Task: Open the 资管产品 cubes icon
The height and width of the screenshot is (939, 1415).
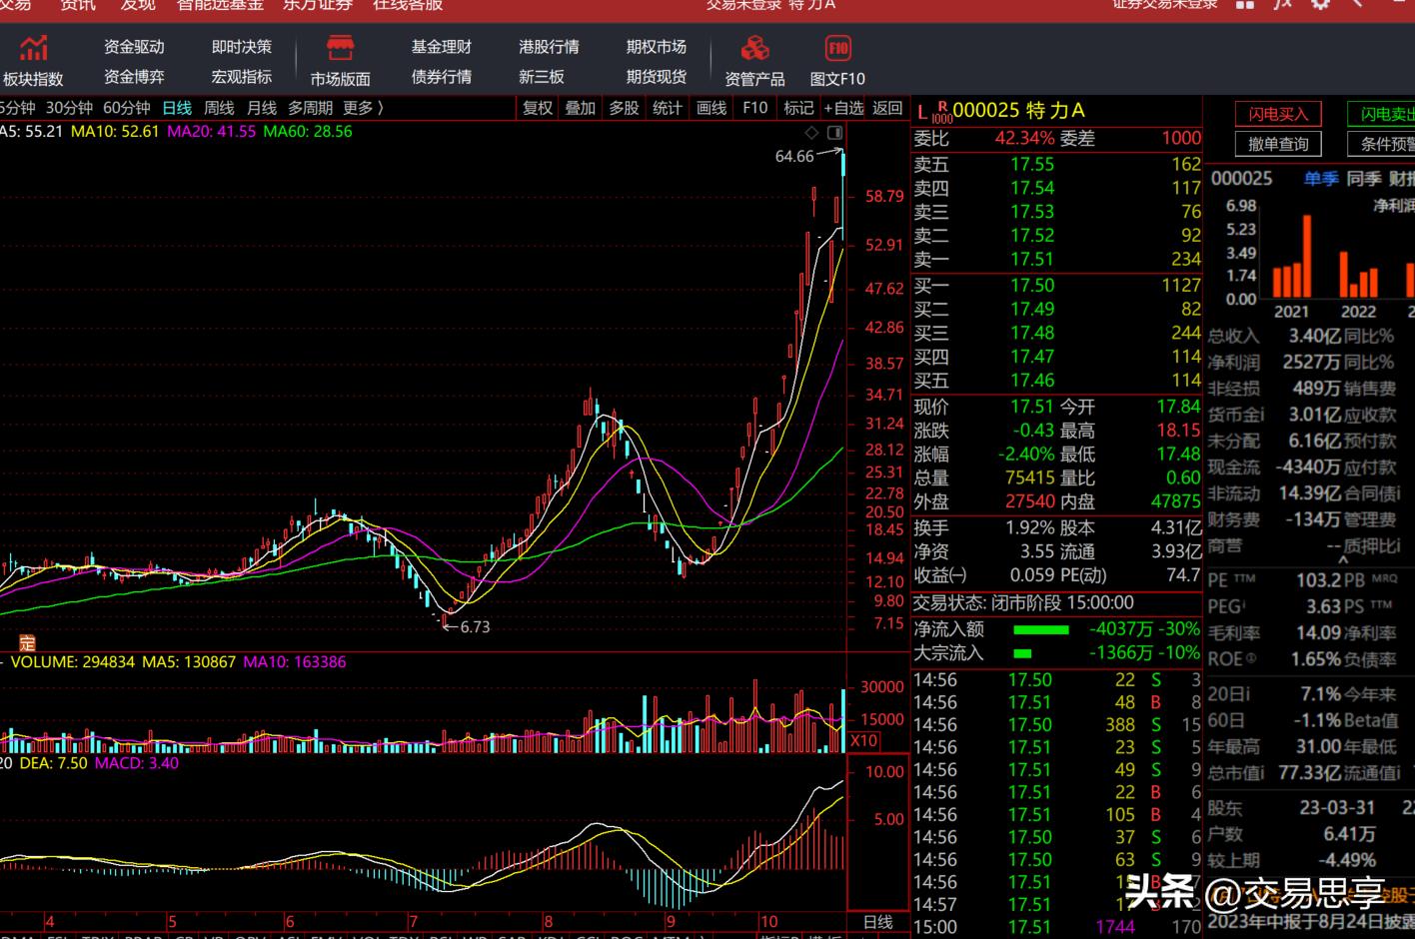Action: 754,48
